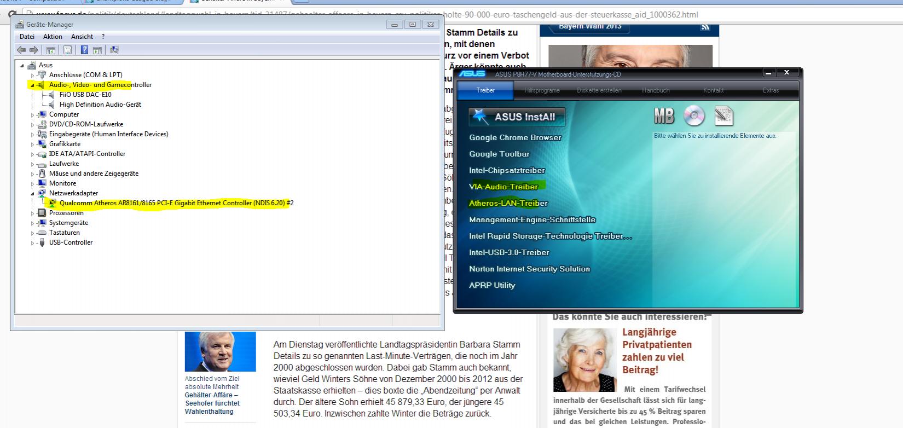
Task: Expand the Laufwerke tree node
Action: 32,164
